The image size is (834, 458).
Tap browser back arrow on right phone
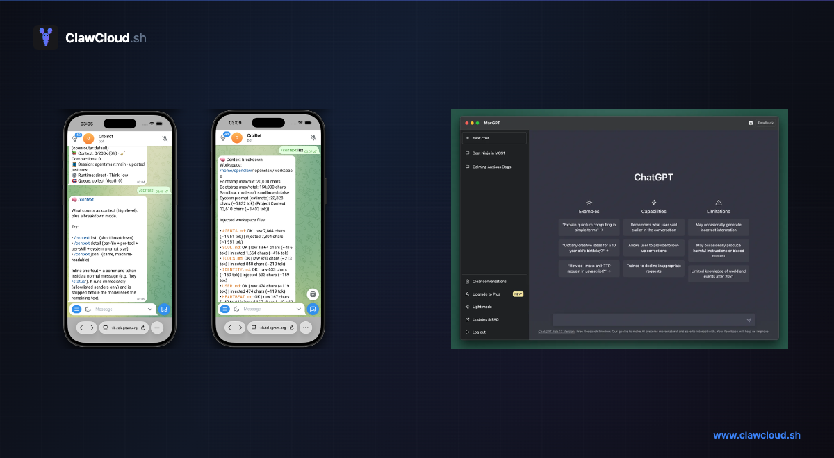pyautogui.click(x=229, y=328)
